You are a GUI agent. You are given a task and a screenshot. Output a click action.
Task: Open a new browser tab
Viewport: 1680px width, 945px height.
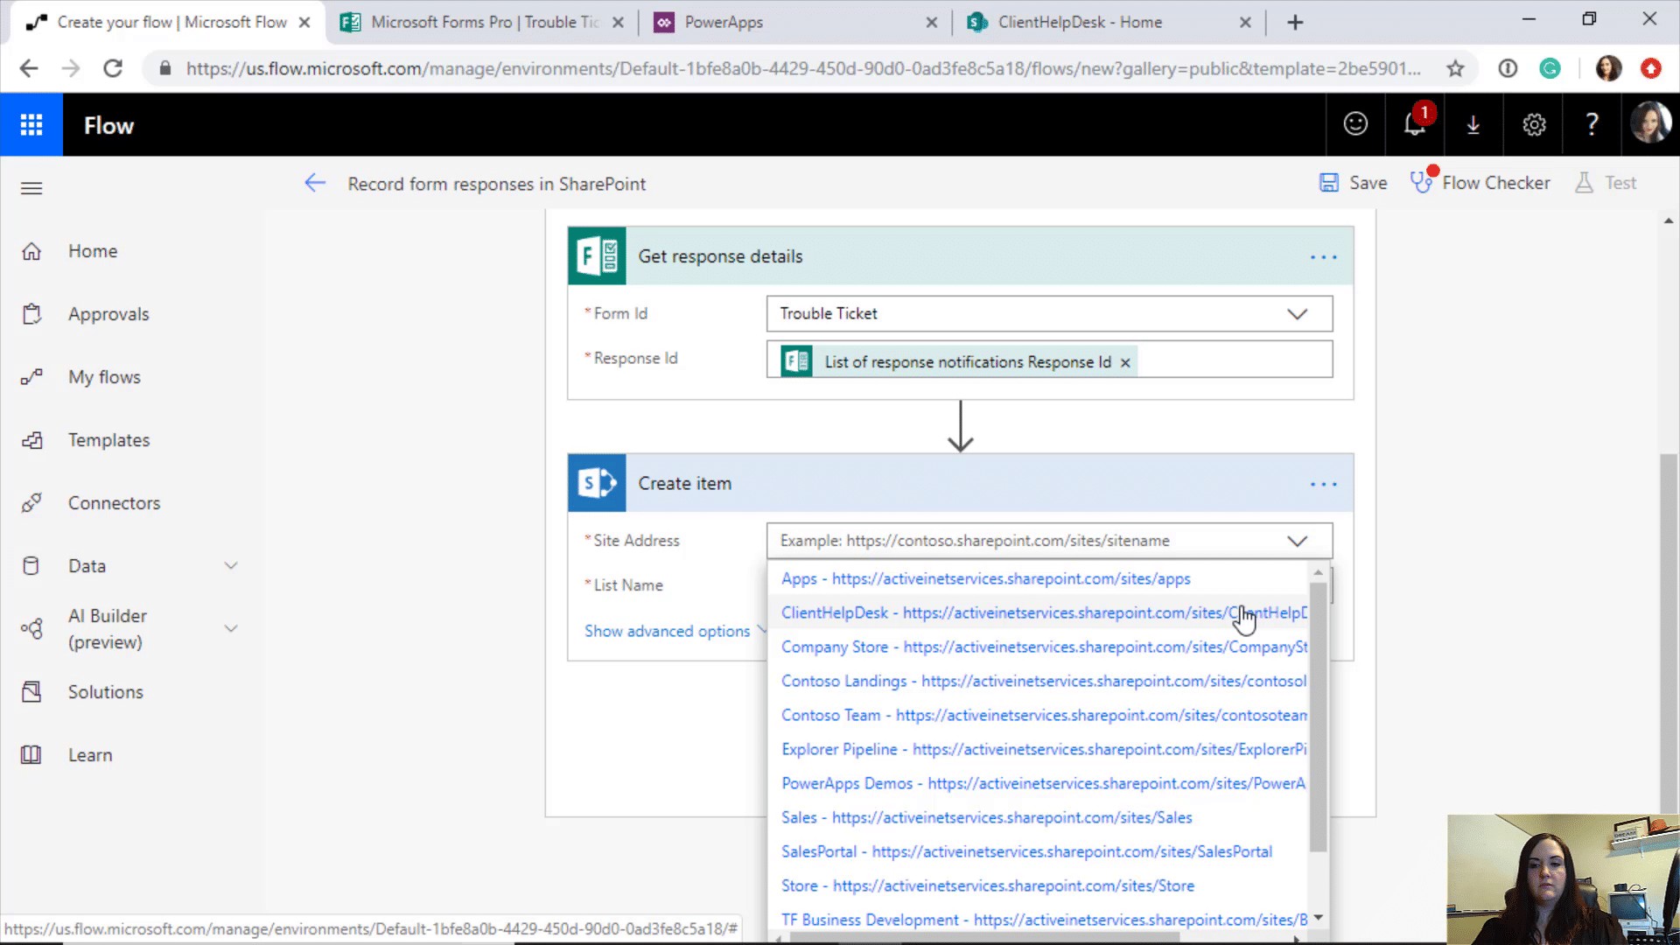click(1295, 23)
